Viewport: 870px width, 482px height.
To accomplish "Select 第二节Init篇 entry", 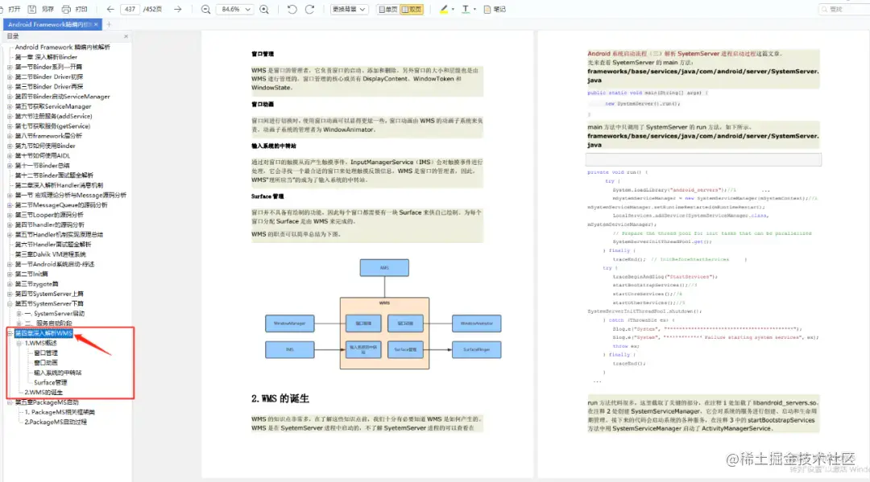I will tap(31, 274).
